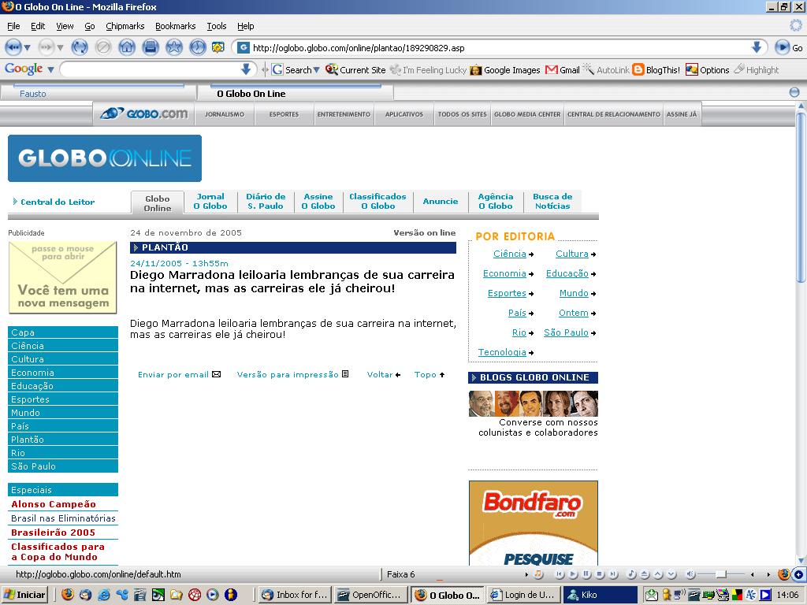Select the O Globo On Line tab
Screen dimensions: 807x605
(x=296, y=93)
